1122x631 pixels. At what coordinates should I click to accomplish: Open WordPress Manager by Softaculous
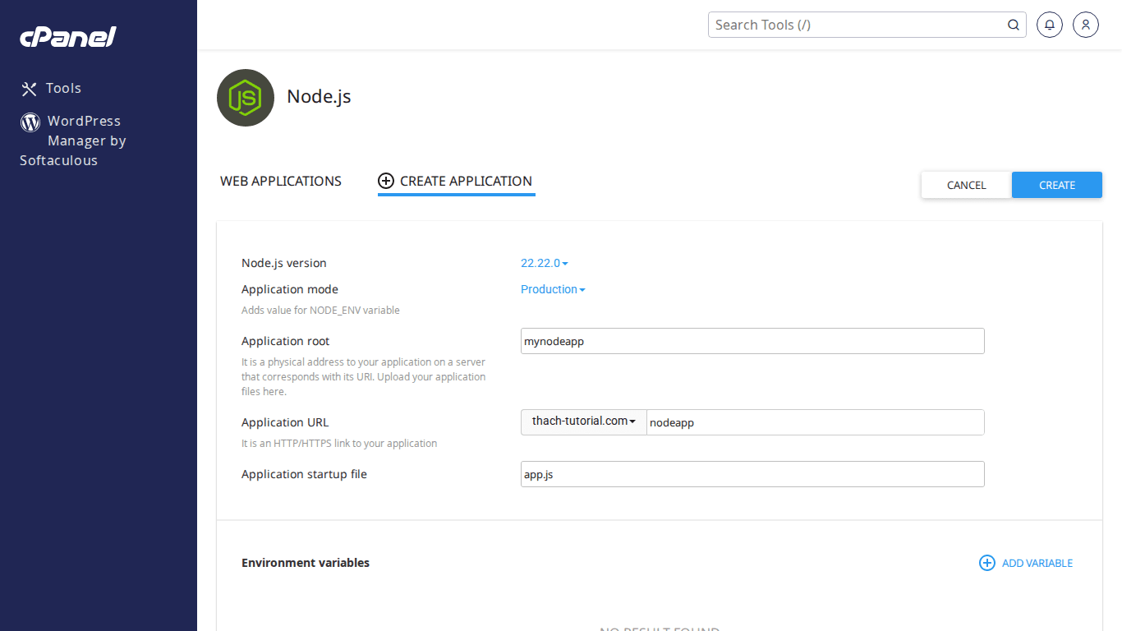82,140
